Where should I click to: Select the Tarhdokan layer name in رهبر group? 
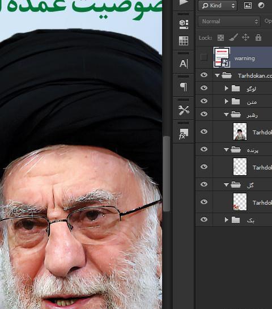pos(262,133)
